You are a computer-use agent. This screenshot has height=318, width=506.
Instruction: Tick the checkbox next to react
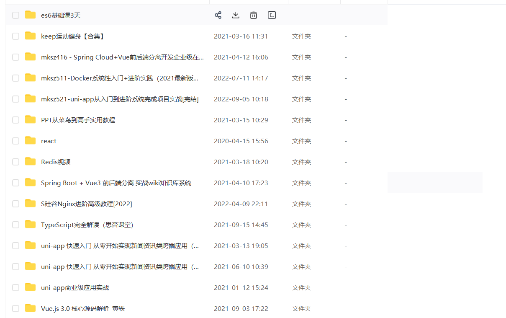(x=15, y=141)
